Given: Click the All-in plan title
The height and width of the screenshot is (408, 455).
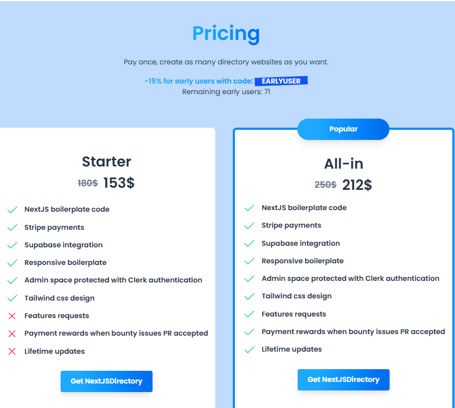Looking at the screenshot, I should 343,163.
